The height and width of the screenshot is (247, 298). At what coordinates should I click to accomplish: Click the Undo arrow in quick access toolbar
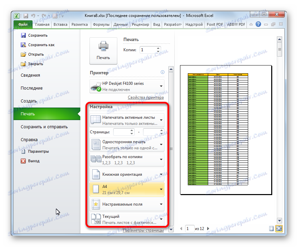click(33, 16)
